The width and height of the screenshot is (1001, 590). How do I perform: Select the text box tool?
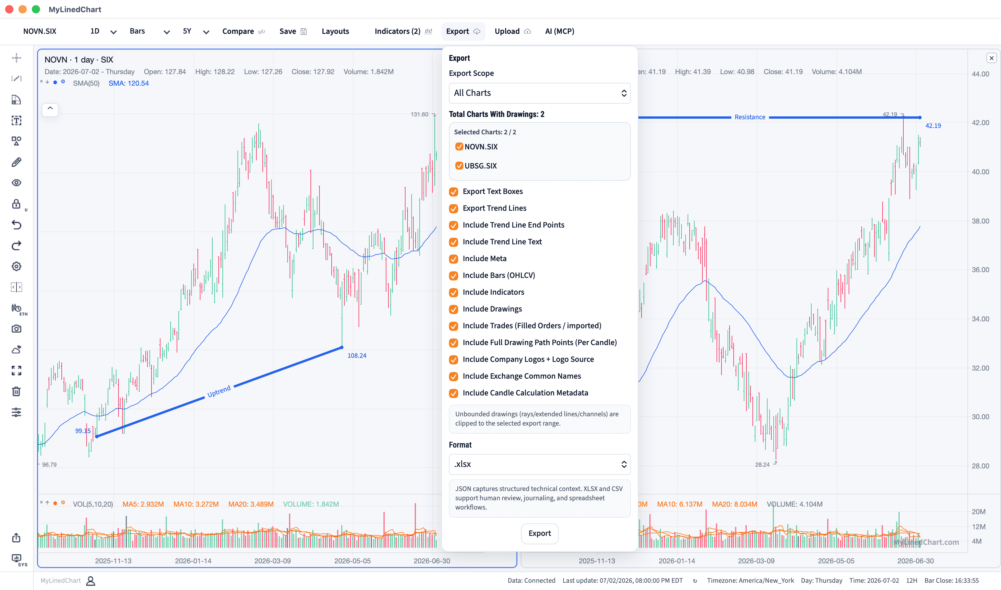(16, 120)
